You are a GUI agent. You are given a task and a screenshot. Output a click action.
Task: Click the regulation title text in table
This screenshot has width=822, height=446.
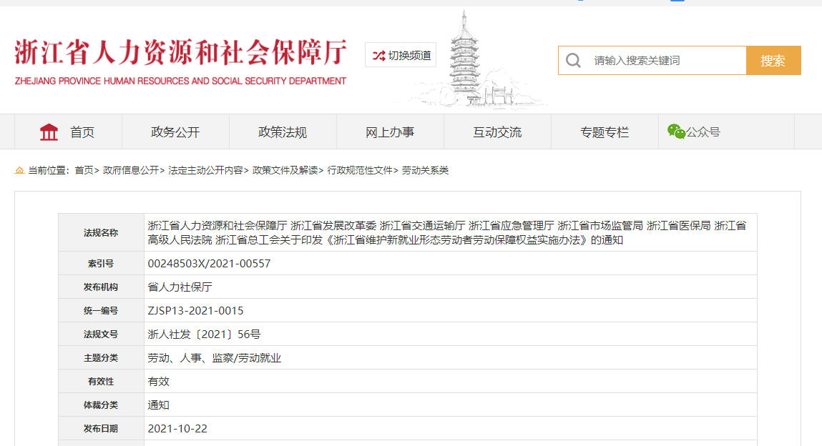pyautogui.click(x=446, y=232)
